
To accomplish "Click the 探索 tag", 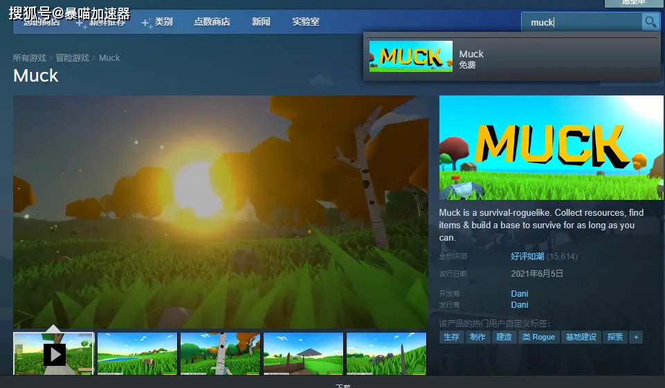I will click(615, 337).
